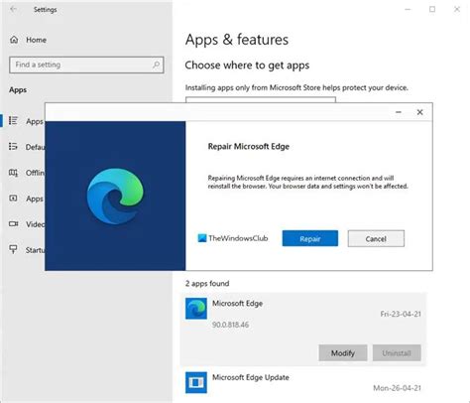Click the 2 apps found text
This screenshot has width=470, height=403.
click(x=207, y=284)
